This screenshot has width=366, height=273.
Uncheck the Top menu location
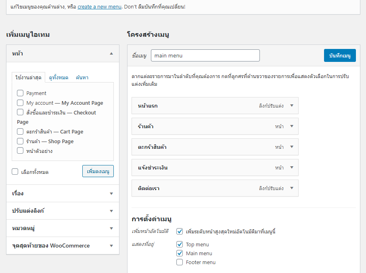point(180,244)
